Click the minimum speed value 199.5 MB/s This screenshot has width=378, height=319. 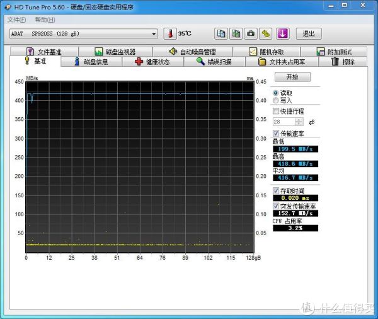click(295, 149)
